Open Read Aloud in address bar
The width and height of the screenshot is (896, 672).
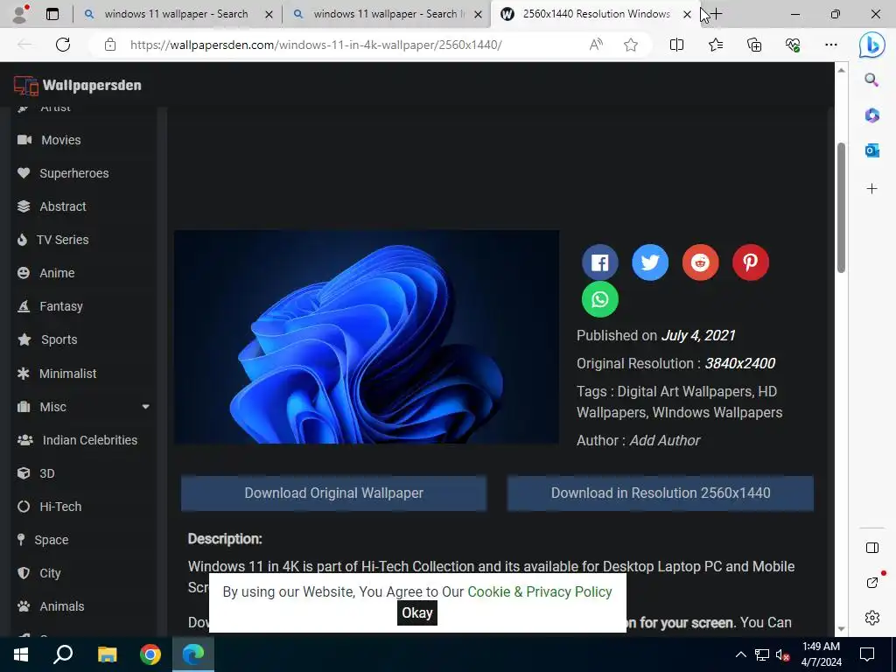click(596, 45)
